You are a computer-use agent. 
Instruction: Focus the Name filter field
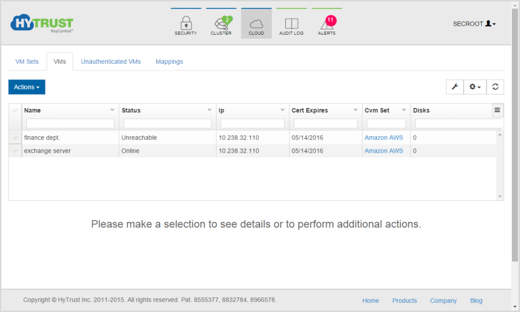click(x=70, y=124)
